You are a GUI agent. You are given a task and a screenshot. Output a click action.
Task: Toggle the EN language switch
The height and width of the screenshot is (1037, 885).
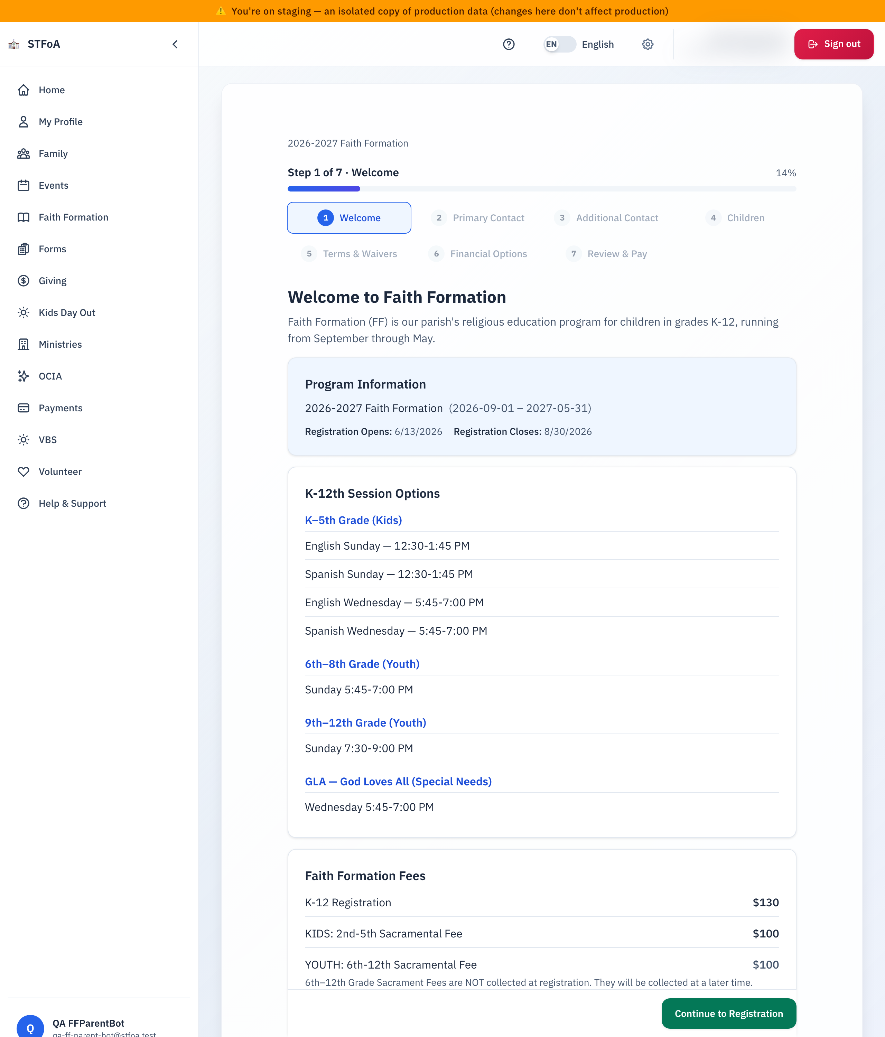[x=560, y=44]
